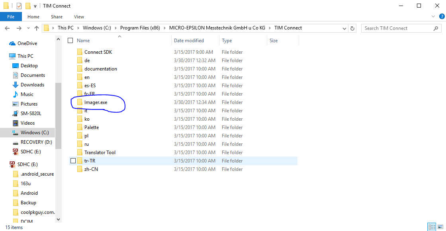Viewport: 446px width, 231px height.
Task: Click the This PC computer icon
Action: coord(12,56)
